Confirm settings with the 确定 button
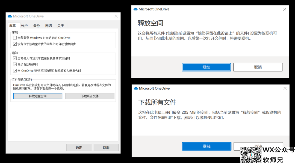295x163 pixels. pos(79,148)
